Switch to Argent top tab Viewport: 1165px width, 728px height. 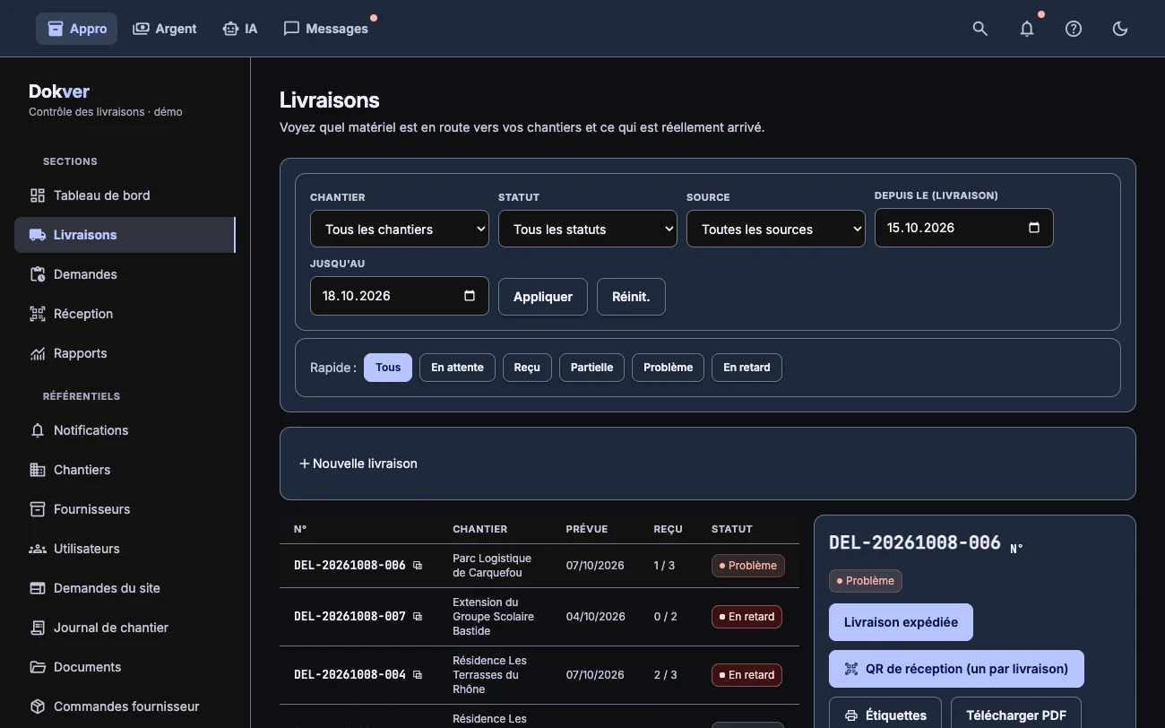pos(164,29)
